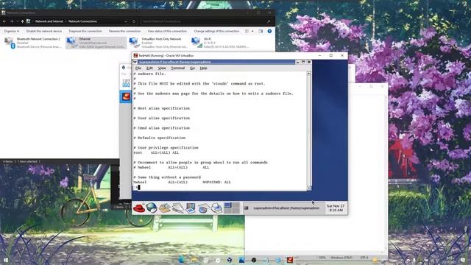Click 'Change settings of this connection' button
Screen dimensions: 471x265
pos(216,31)
